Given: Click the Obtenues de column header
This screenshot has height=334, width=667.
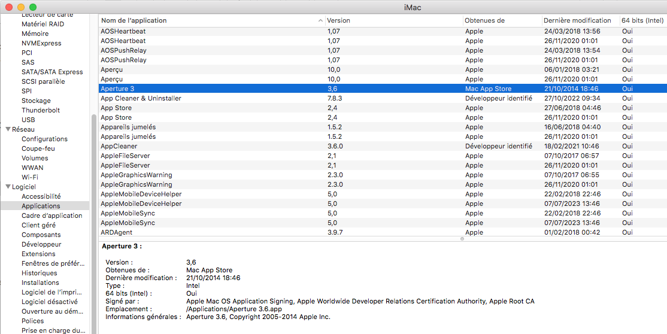Looking at the screenshot, I should [502, 20].
